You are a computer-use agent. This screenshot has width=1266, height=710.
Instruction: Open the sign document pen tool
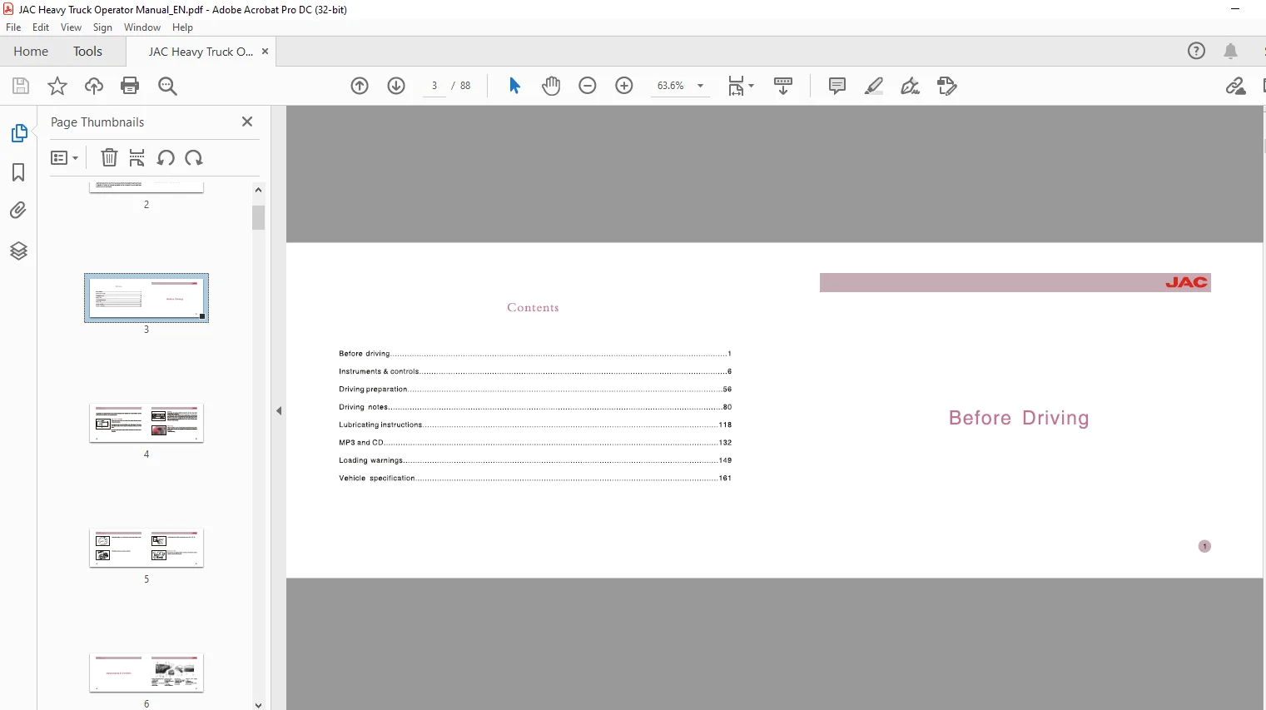(x=911, y=86)
